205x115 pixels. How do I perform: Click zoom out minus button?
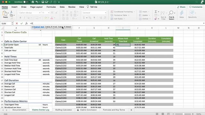click(173, 114)
